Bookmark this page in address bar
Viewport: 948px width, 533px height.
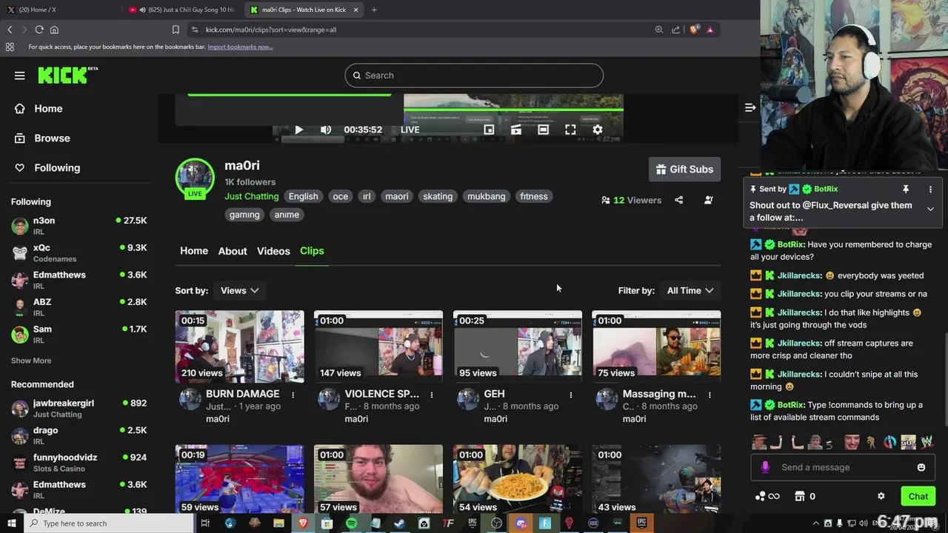click(176, 30)
